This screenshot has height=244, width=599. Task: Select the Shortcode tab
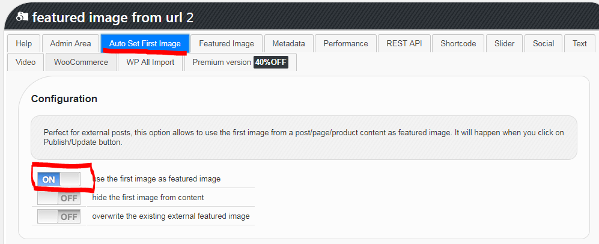pos(458,43)
